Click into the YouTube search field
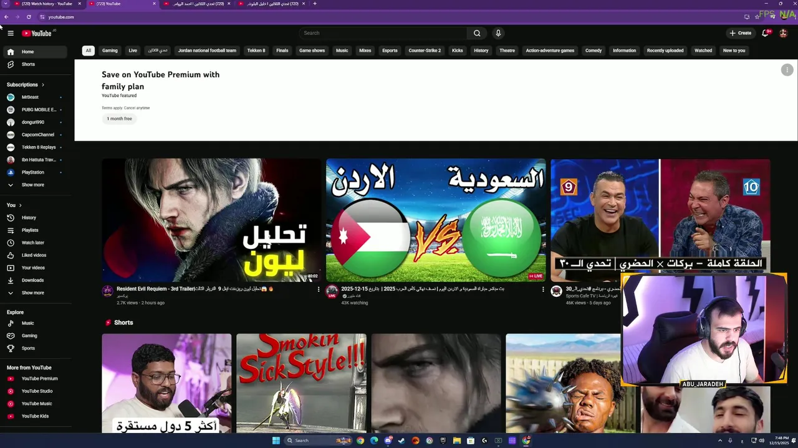Viewport: 798px width, 448px height. click(383, 33)
